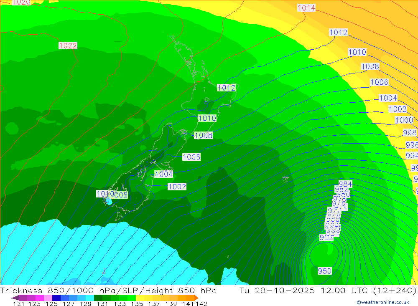
Task: Pick the bright lime green legend swatch above 135
Action: coord(132,298)
